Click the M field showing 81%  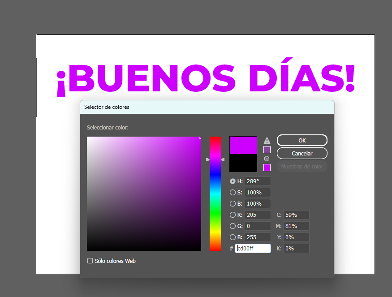coord(296,226)
